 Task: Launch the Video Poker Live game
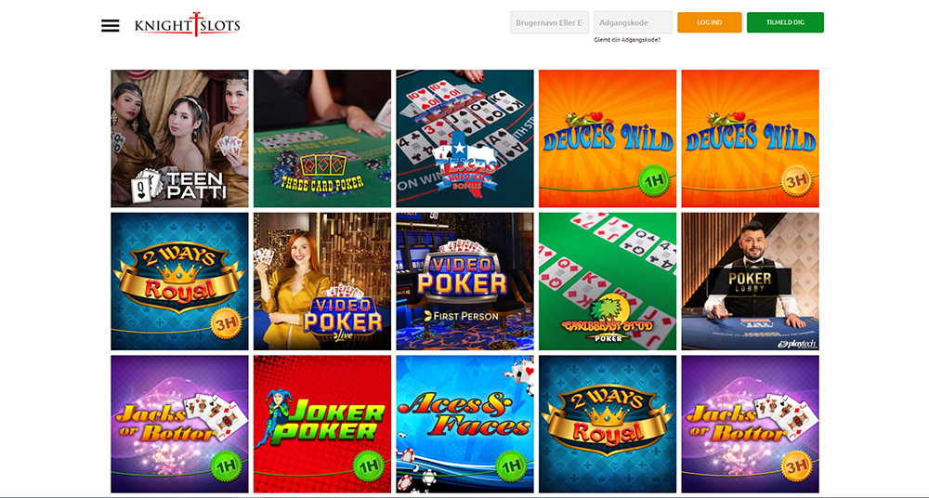click(322, 282)
